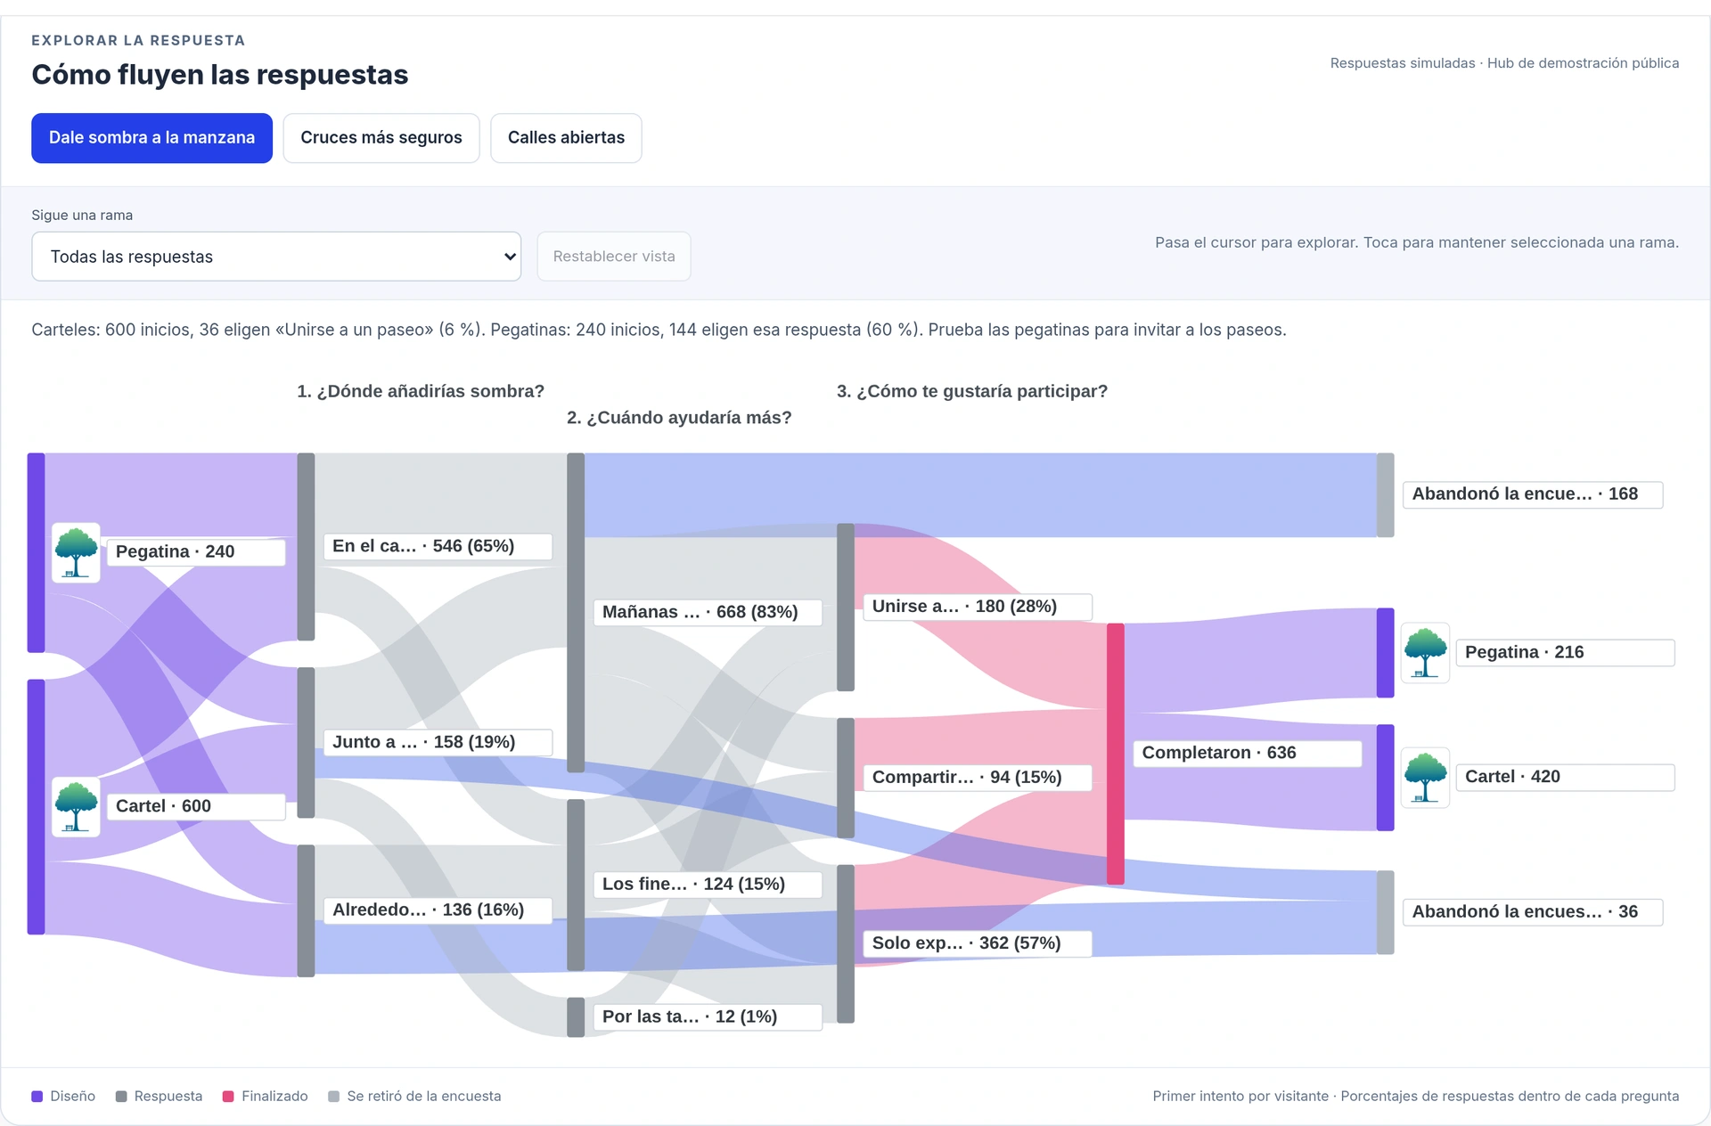Switch to the 'Calles abiertas' tab

click(x=566, y=138)
